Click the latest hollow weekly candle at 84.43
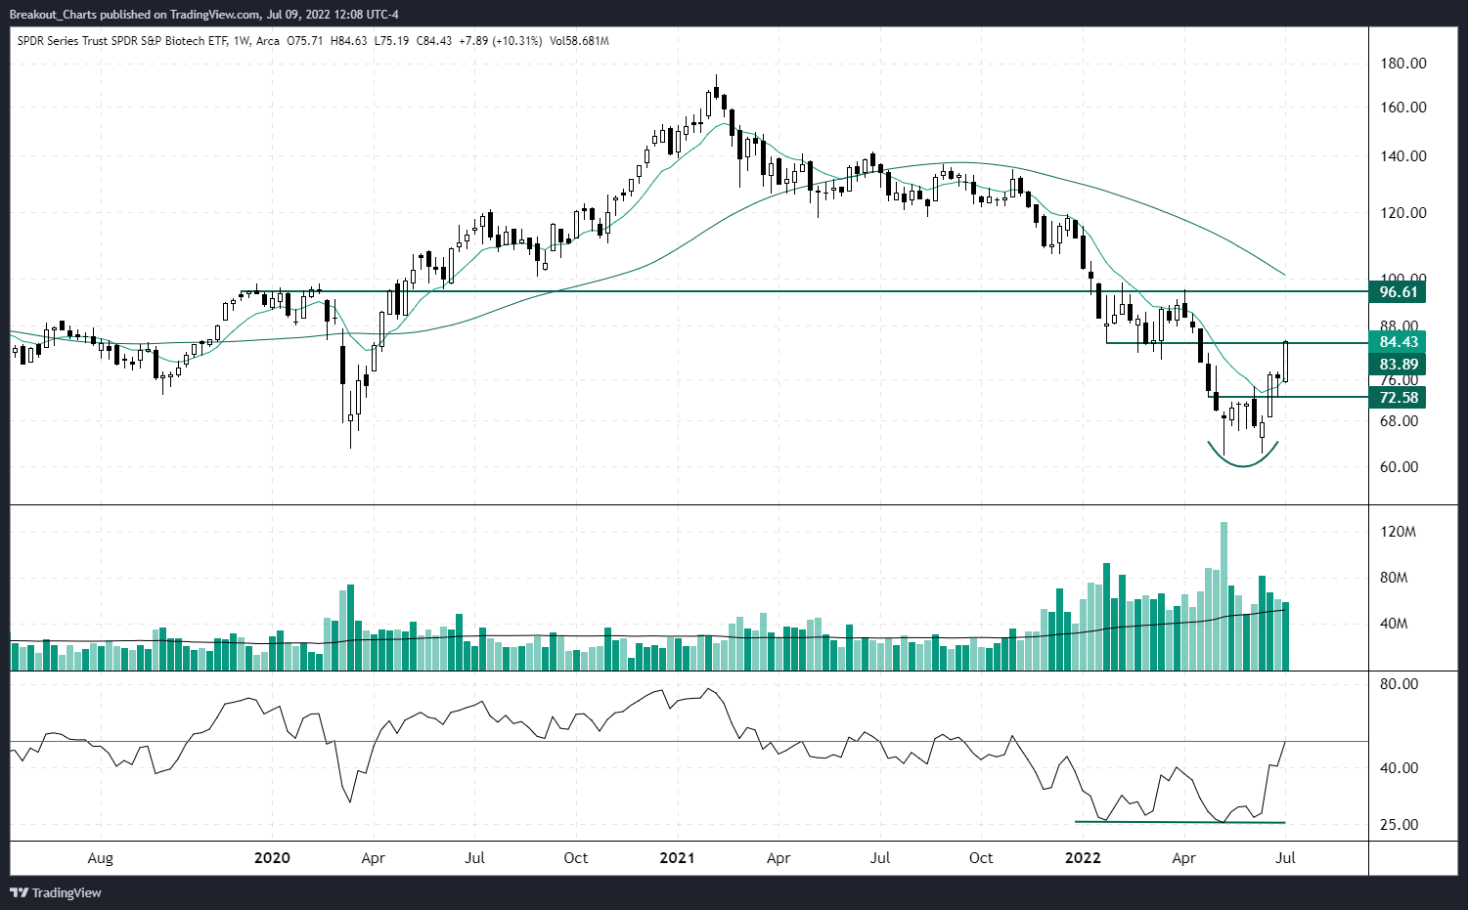1468x910 pixels. pos(1286,362)
